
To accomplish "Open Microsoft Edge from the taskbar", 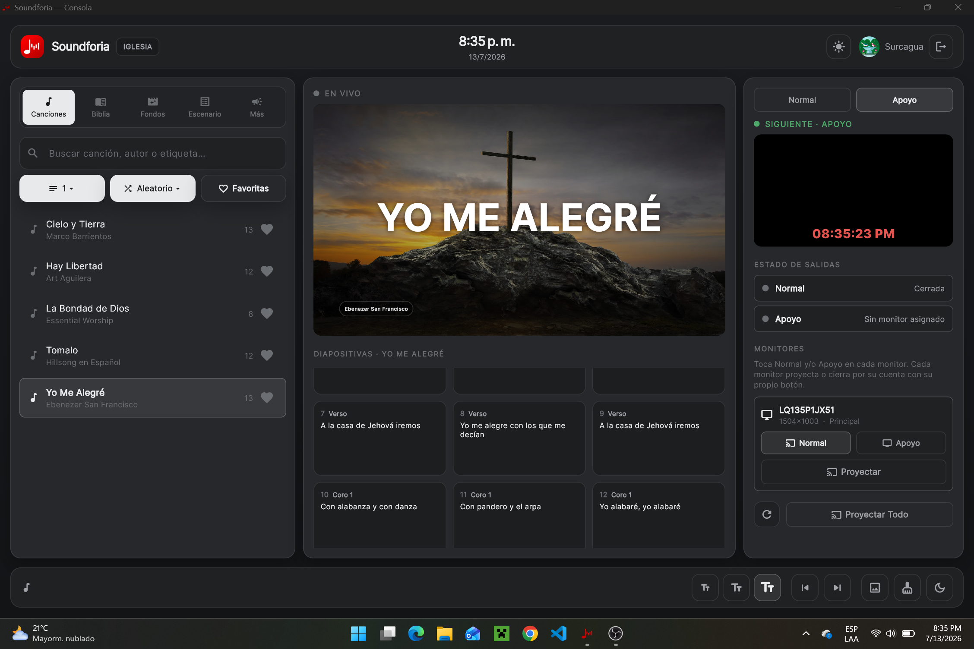I will (x=416, y=633).
